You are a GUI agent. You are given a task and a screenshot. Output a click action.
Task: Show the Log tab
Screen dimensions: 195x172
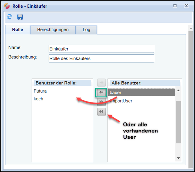pyautogui.click(x=86, y=30)
